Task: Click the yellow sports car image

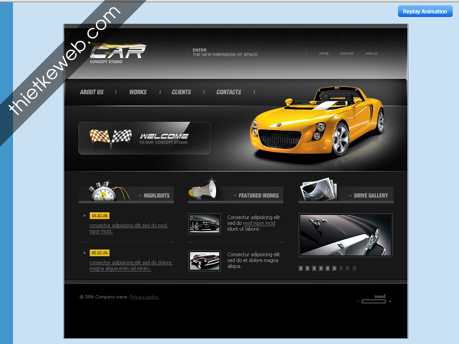Action: coord(317,121)
